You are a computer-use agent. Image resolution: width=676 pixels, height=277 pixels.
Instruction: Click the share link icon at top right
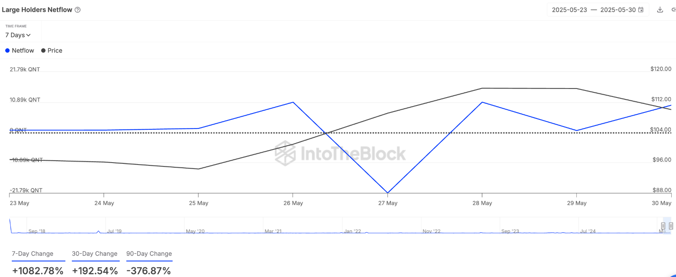coord(674,10)
